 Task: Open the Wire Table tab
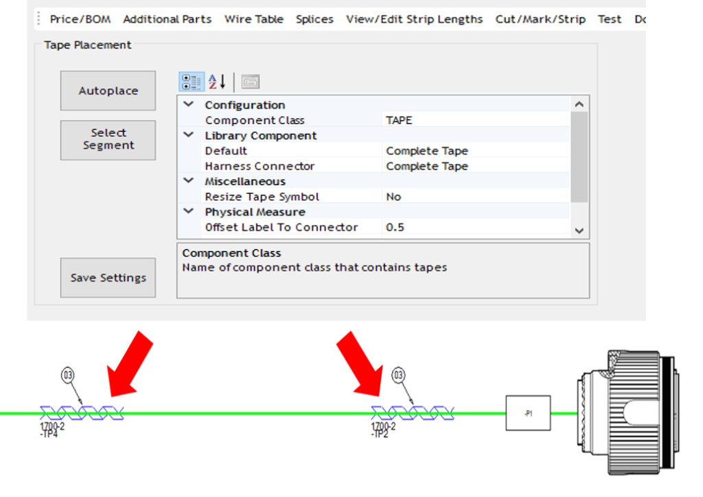point(253,19)
